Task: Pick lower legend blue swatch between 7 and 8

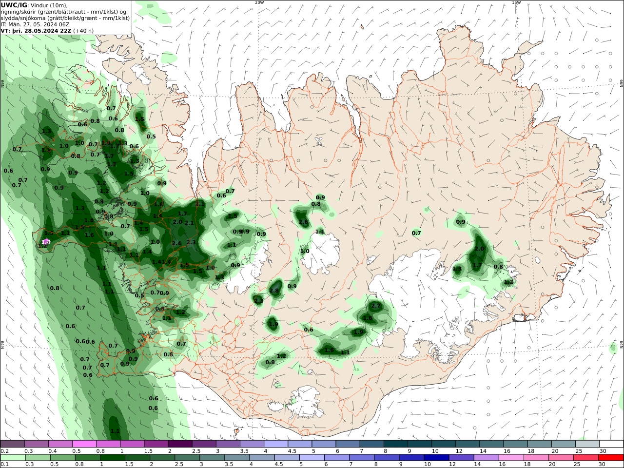Action: [362, 457]
